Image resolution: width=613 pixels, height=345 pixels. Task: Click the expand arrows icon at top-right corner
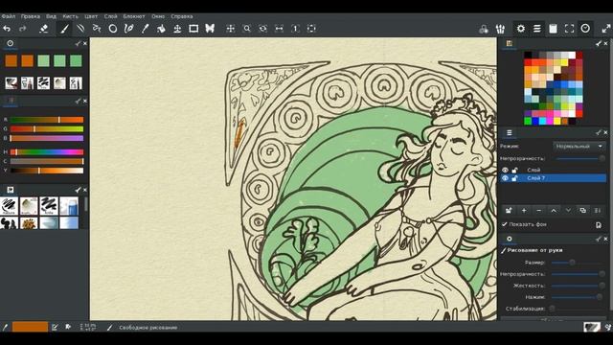606,29
